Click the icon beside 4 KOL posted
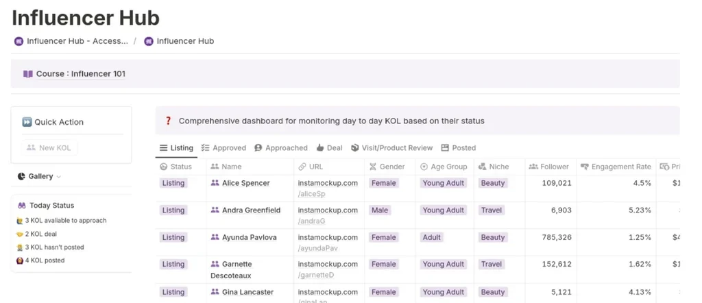 [x=20, y=260]
